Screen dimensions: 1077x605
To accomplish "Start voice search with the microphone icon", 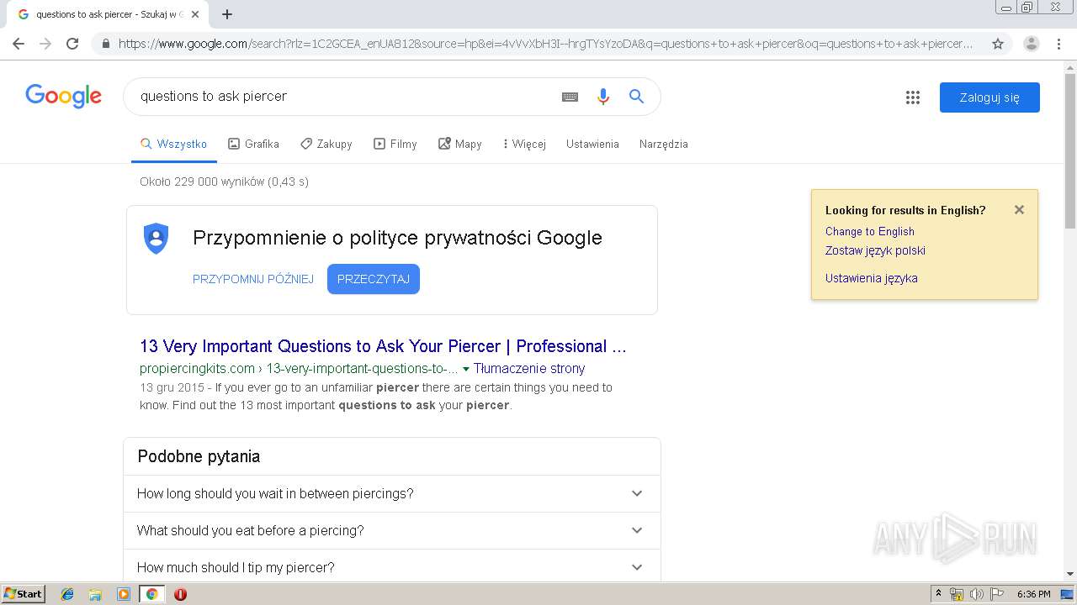I will [x=602, y=97].
